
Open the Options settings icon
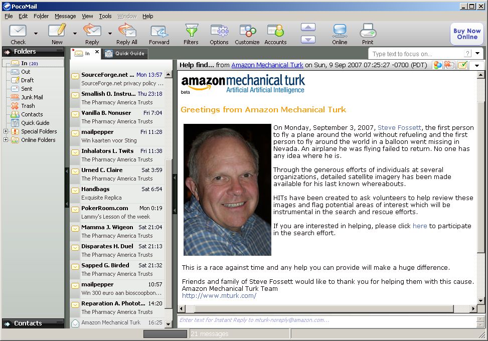pyautogui.click(x=219, y=34)
